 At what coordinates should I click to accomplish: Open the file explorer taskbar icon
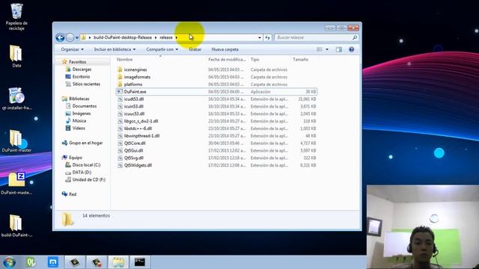coord(118,262)
